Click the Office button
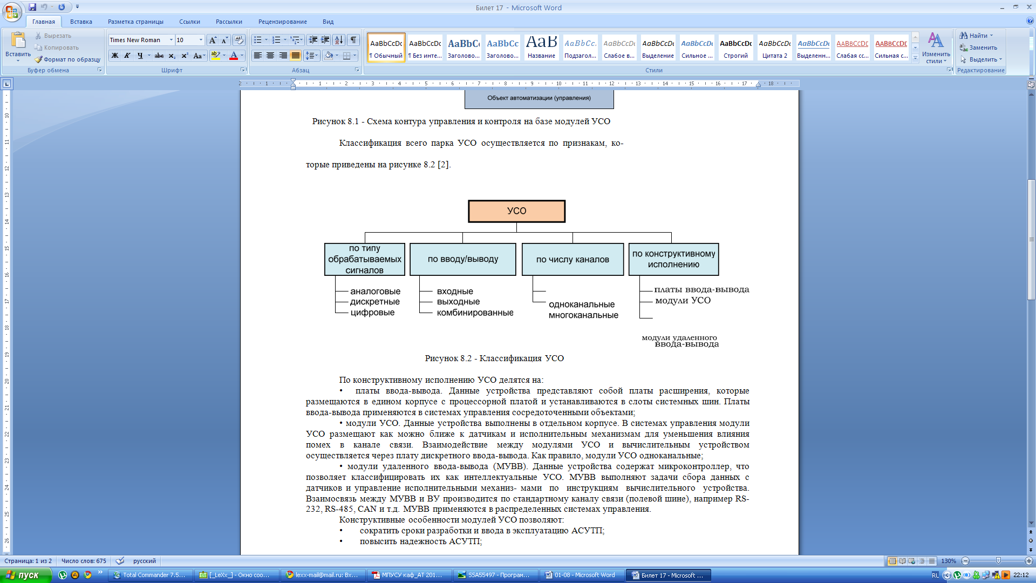Image resolution: width=1036 pixels, height=583 pixels. 12,12
